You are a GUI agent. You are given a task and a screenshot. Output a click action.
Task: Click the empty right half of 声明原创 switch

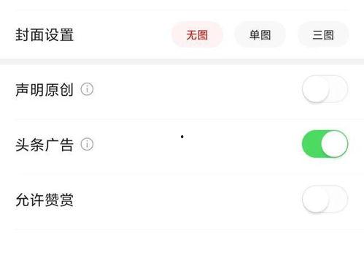click(x=338, y=89)
